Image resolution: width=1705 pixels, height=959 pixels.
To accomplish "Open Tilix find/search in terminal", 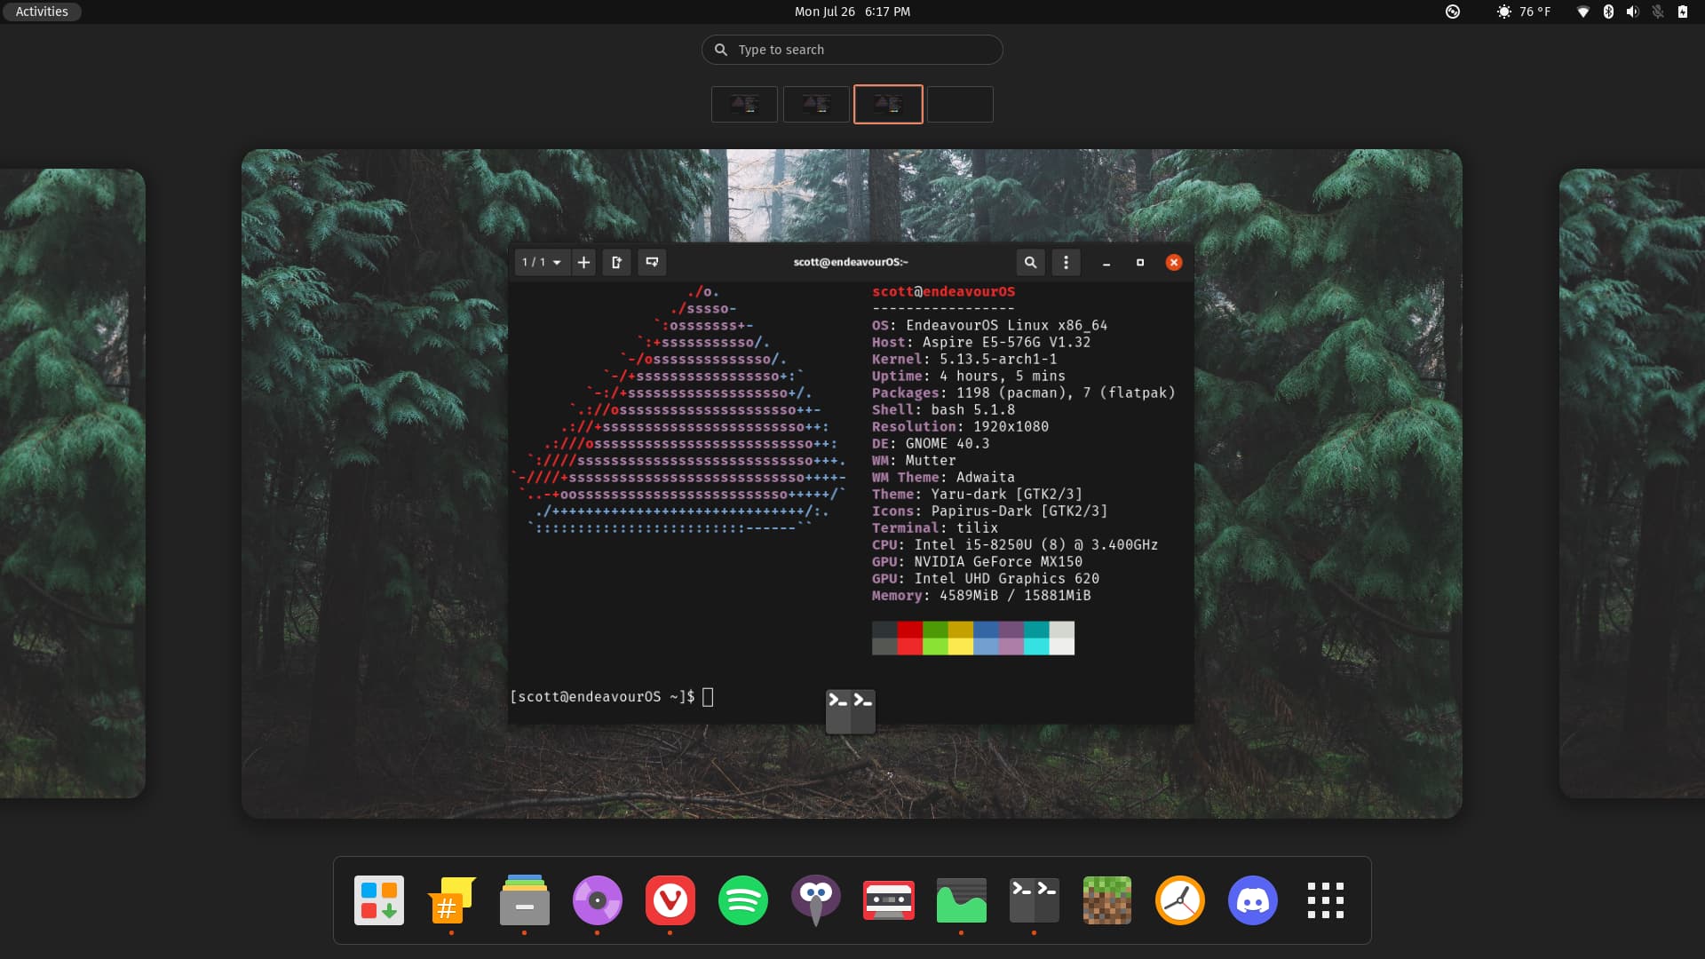I will coord(1030,262).
